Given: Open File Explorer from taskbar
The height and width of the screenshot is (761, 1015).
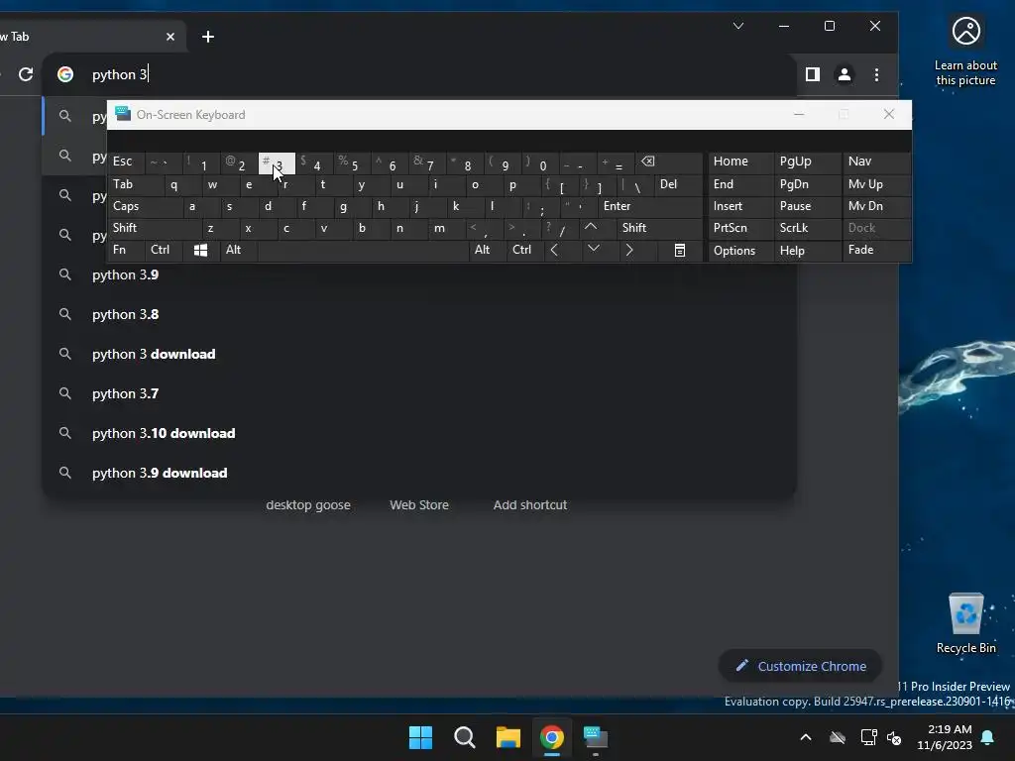Looking at the screenshot, I should (508, 737).
